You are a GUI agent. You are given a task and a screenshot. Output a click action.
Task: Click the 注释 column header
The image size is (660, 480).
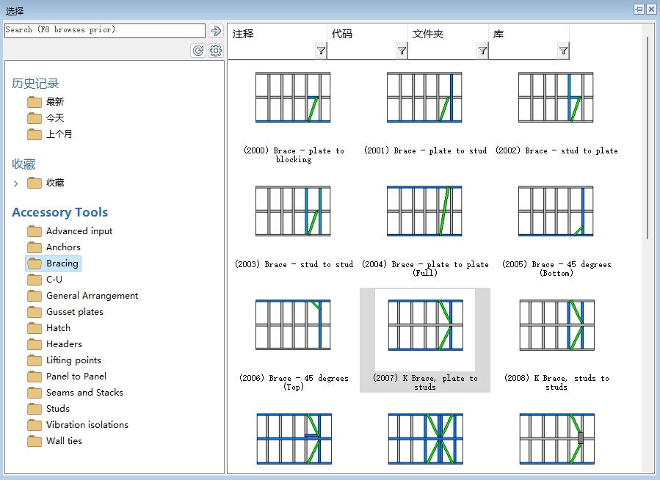(243, 34)
